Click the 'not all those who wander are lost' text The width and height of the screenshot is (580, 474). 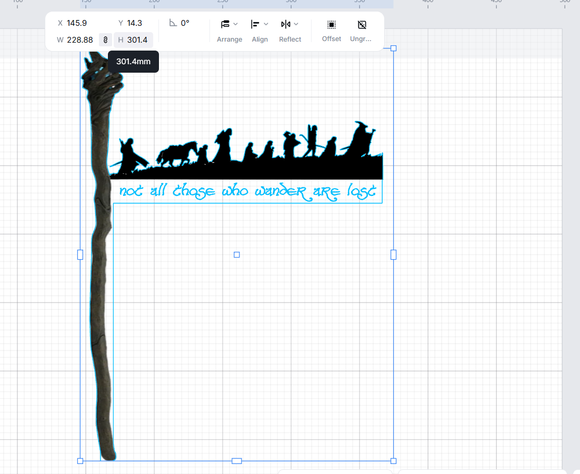pos(247,191)
